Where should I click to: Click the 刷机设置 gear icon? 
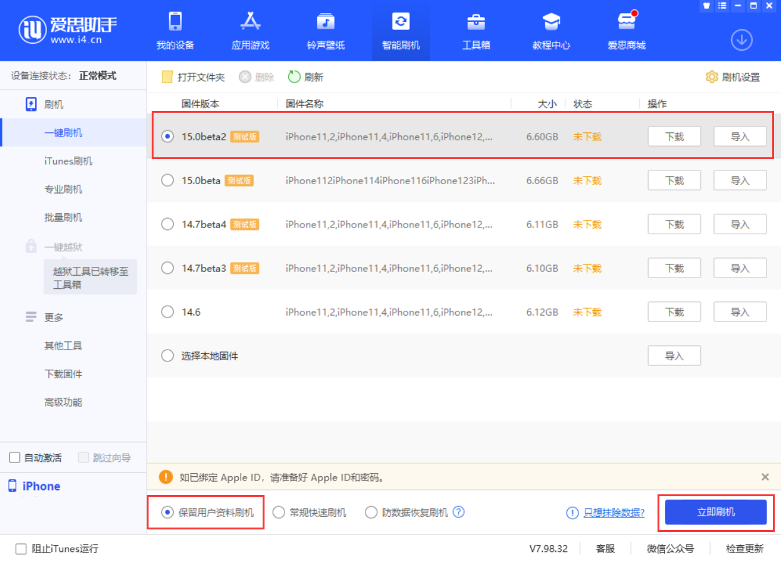711,77
